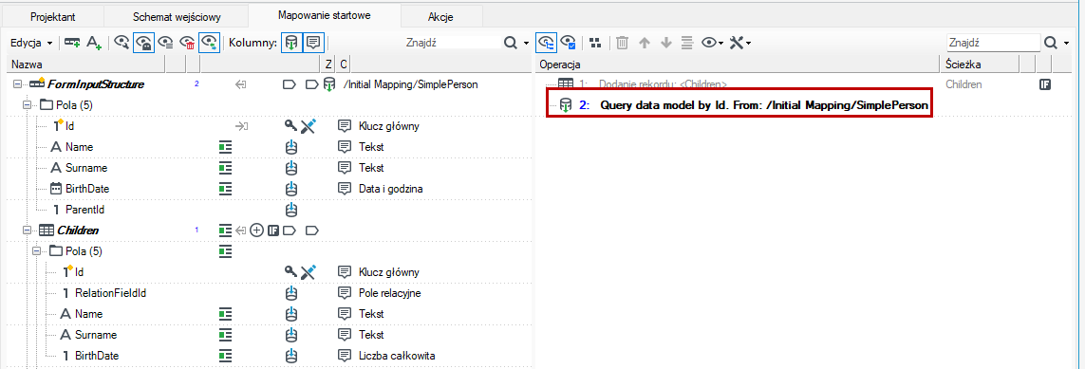Screen dimensions: 1085x369
Task: Click the database icon in RelationFieldId row
Action: click(x=290, y=293)
